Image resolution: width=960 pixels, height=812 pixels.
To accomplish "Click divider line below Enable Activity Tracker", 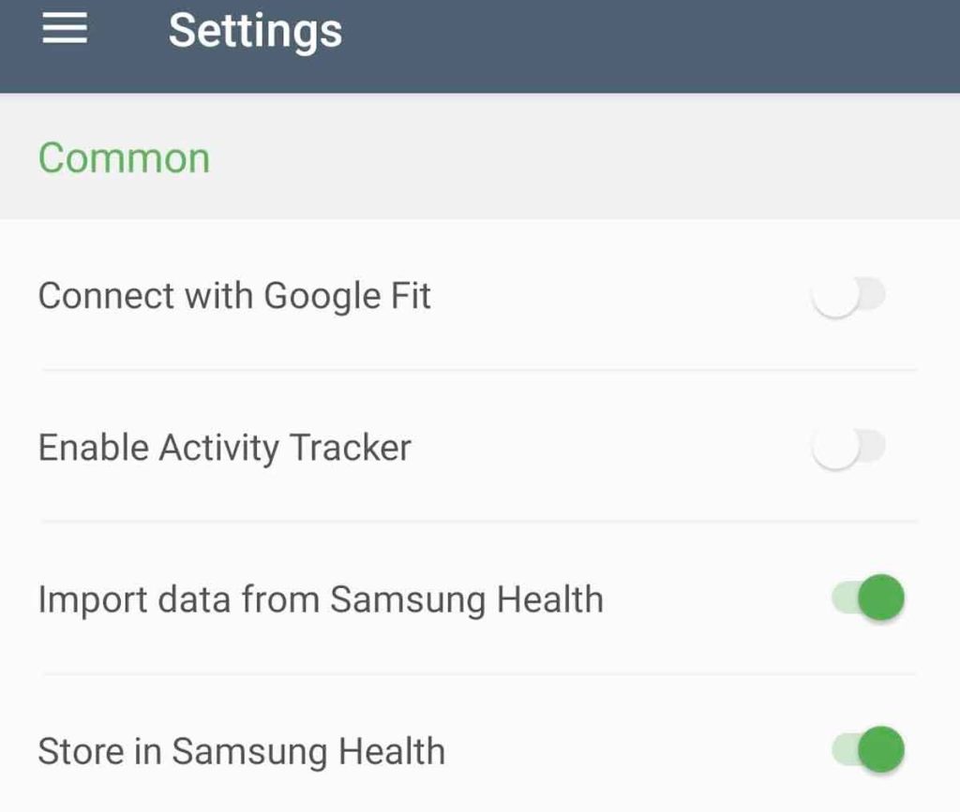I will click(x=478, y=521).
